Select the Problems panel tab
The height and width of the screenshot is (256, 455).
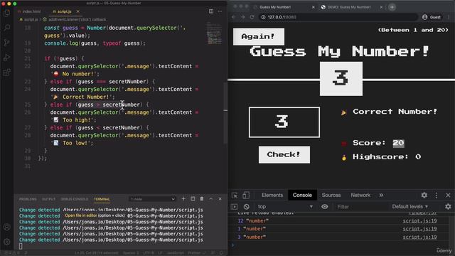point(28,199)
